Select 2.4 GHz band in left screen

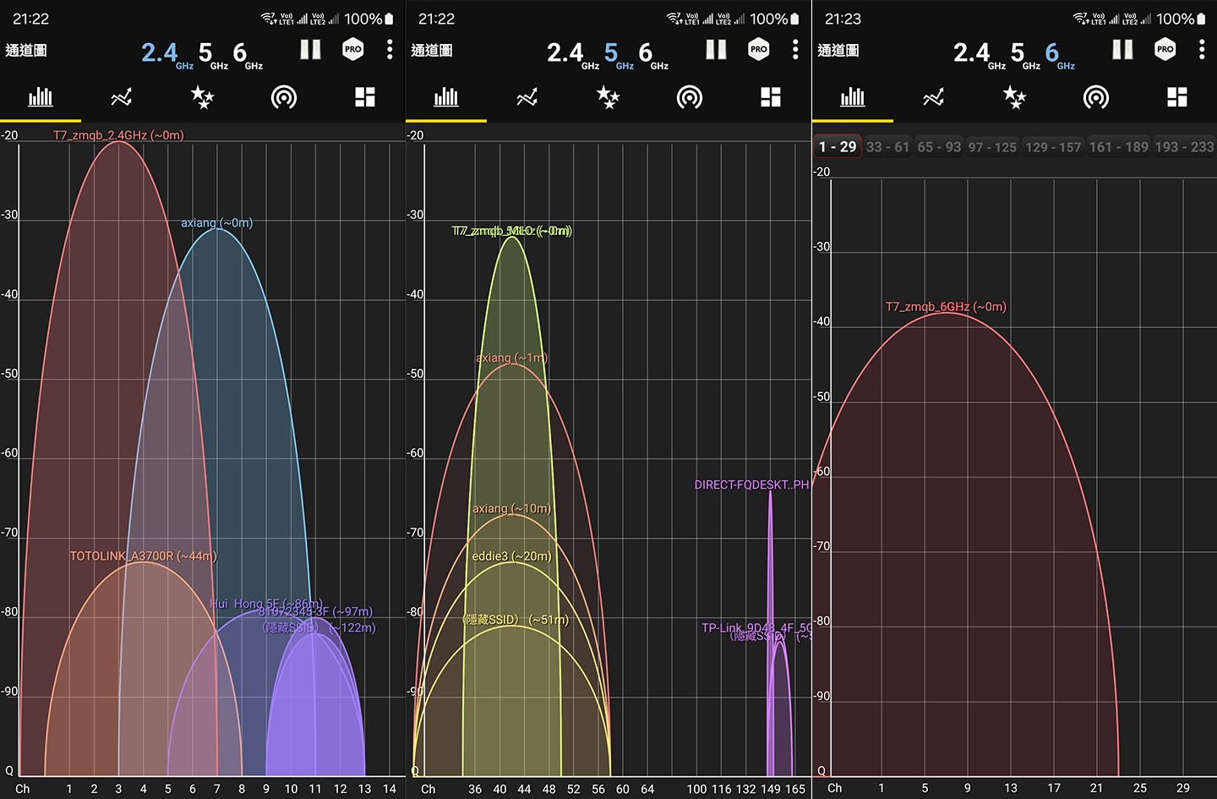click(166, 54)
